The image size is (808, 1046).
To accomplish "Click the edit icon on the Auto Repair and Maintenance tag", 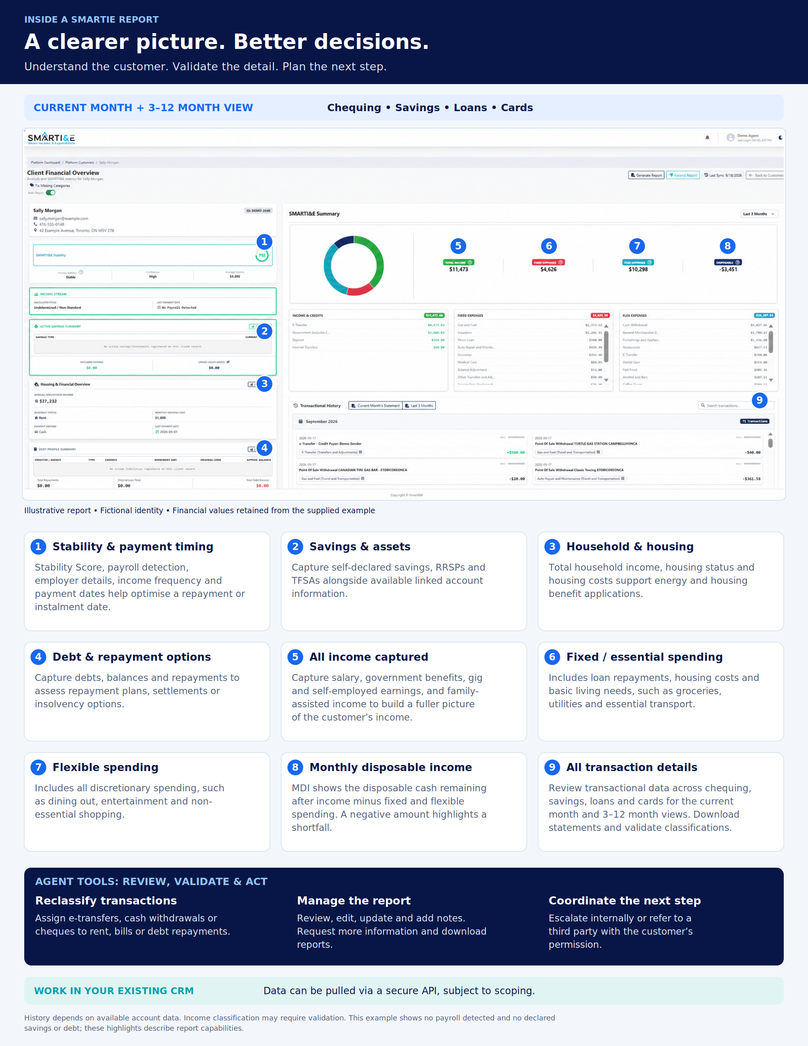I will click(x=622, y=479).
